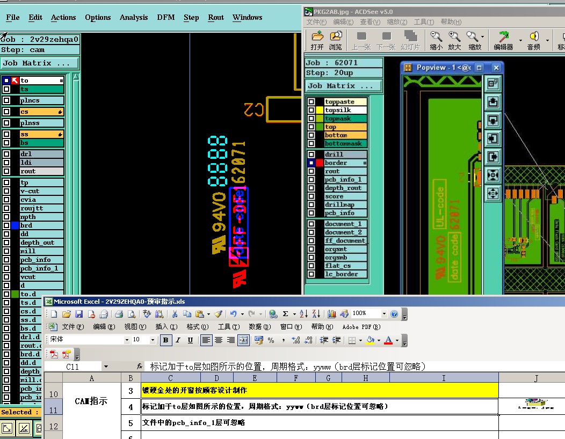Screen dimensions: 565x439
Task: Expand Excel fill color dropdown arrow
Action: tap(379, 340)
